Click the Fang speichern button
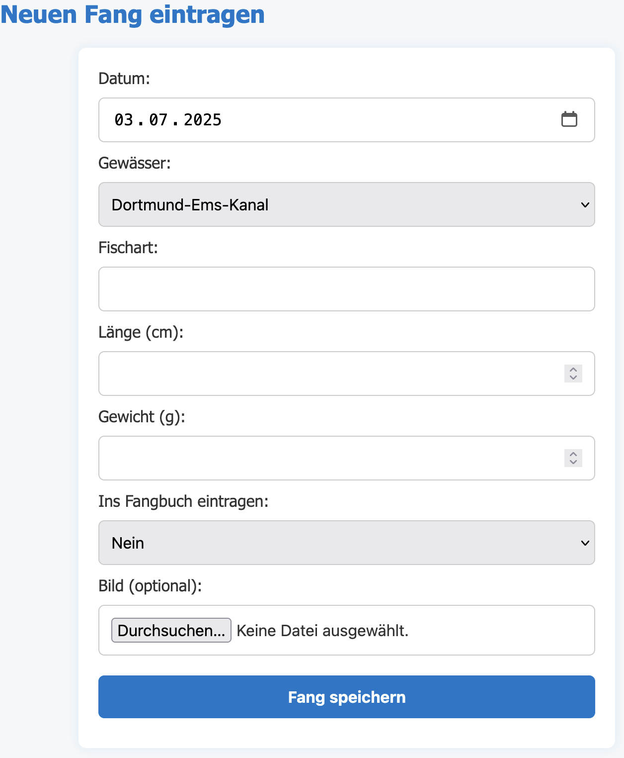This screenshot has width=624, height=758. (347, 697)
